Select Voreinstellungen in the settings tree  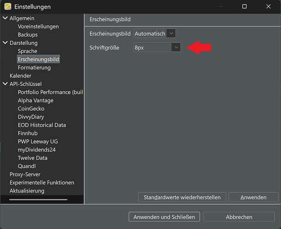pos(38,27)
